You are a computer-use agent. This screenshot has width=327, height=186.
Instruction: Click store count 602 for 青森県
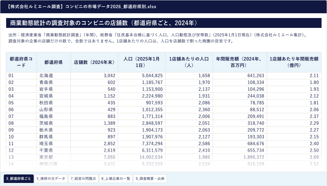tap(94, 83)
